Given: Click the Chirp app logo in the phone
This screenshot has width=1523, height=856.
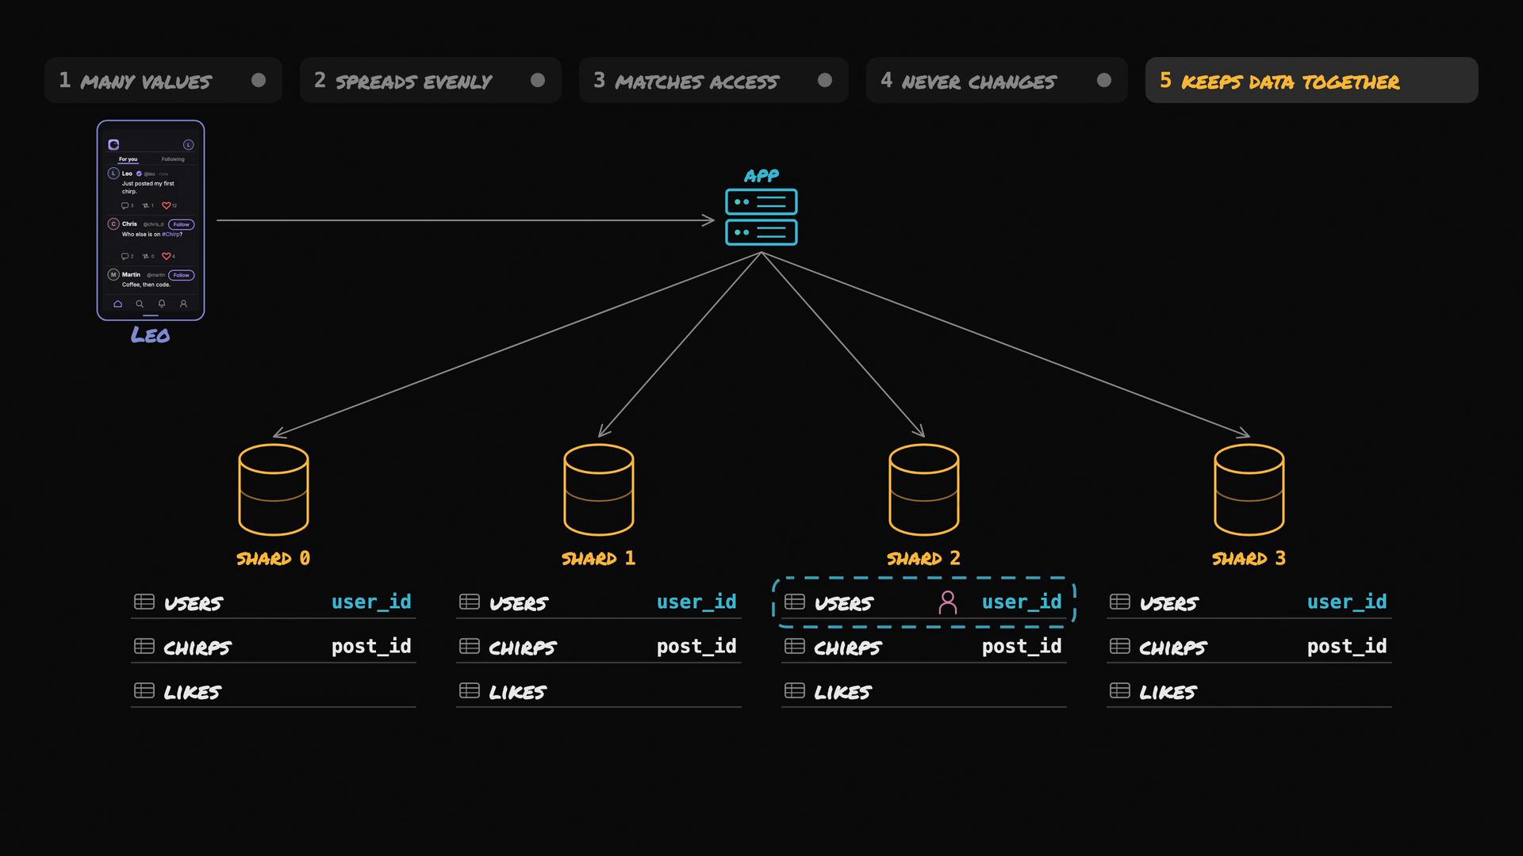Looking at the screenshot, I should (x=113, y=144).
